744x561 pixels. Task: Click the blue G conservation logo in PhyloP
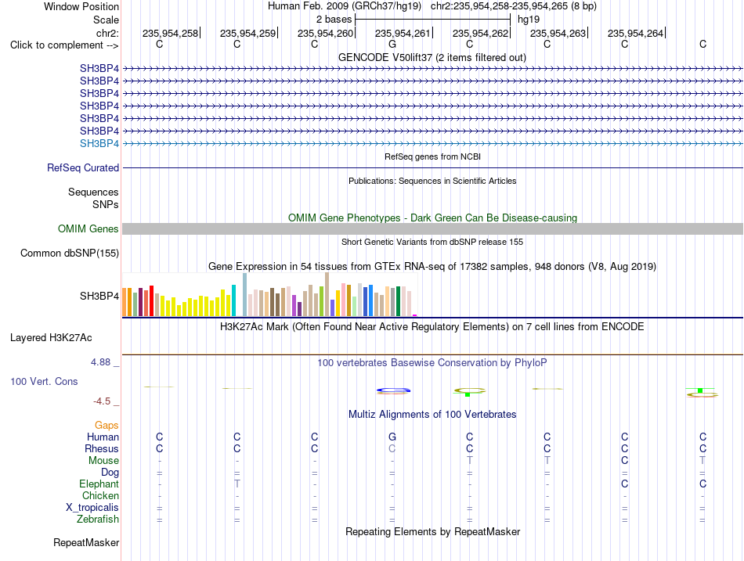(393, 390)
